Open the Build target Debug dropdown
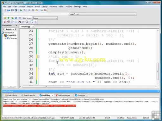 click(45, 18)
